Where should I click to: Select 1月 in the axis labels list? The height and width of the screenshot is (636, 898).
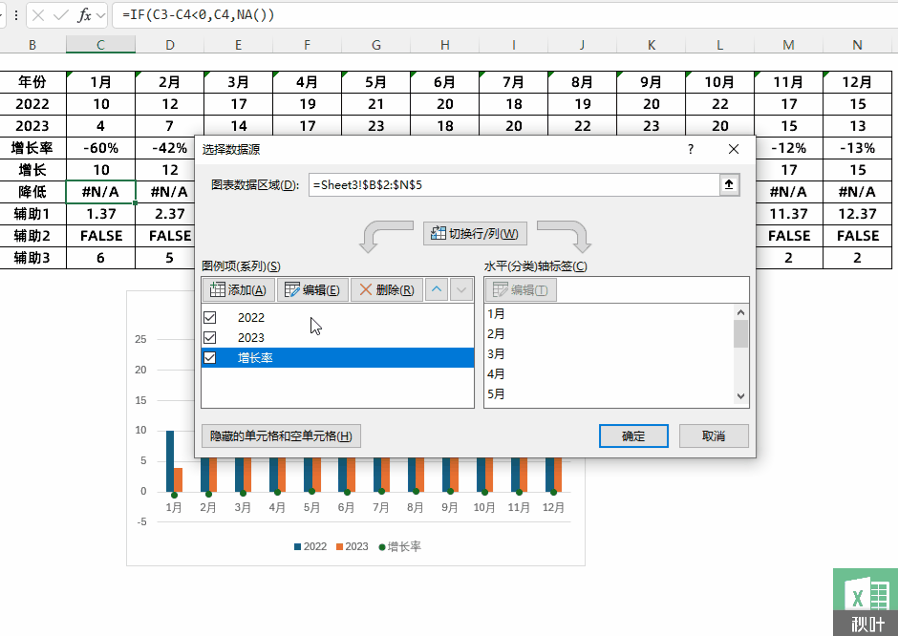(496, 314)
